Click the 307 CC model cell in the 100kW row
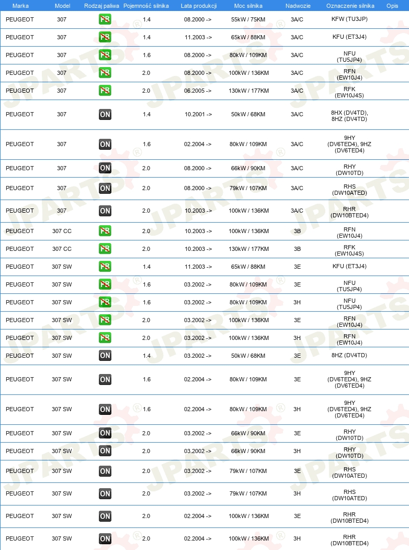 click(x=62, y=231)
